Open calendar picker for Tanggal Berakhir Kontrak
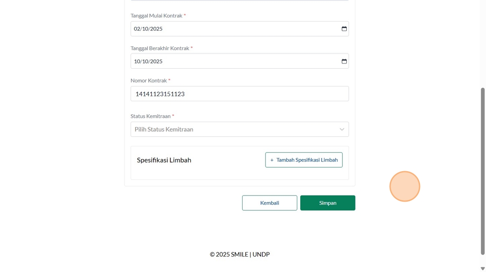Screen dimensions: 486x272 pos(344,61)
